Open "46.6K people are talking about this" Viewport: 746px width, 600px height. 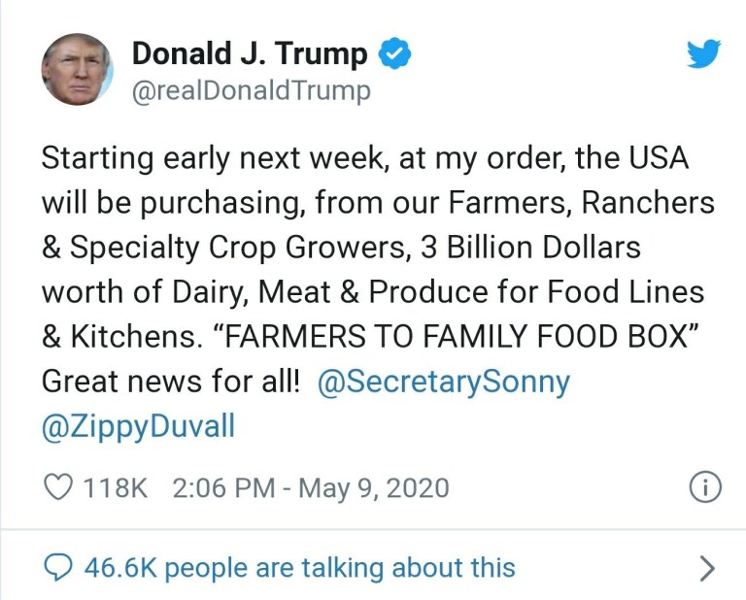coord(300,567)
